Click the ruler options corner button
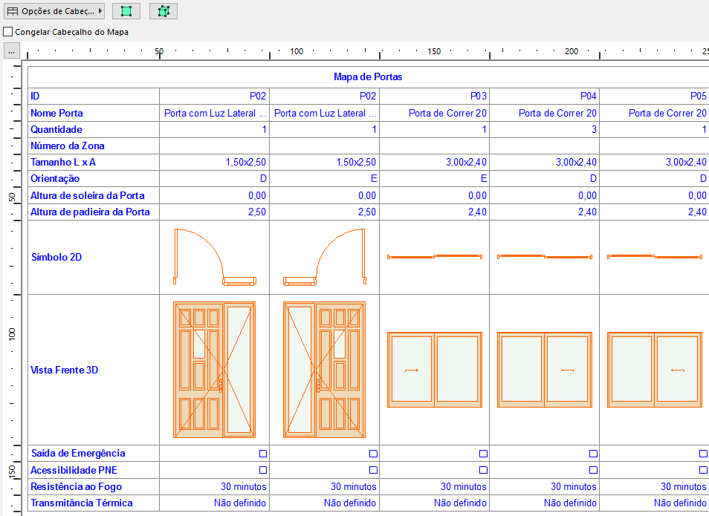 click(x=10, y=52)
